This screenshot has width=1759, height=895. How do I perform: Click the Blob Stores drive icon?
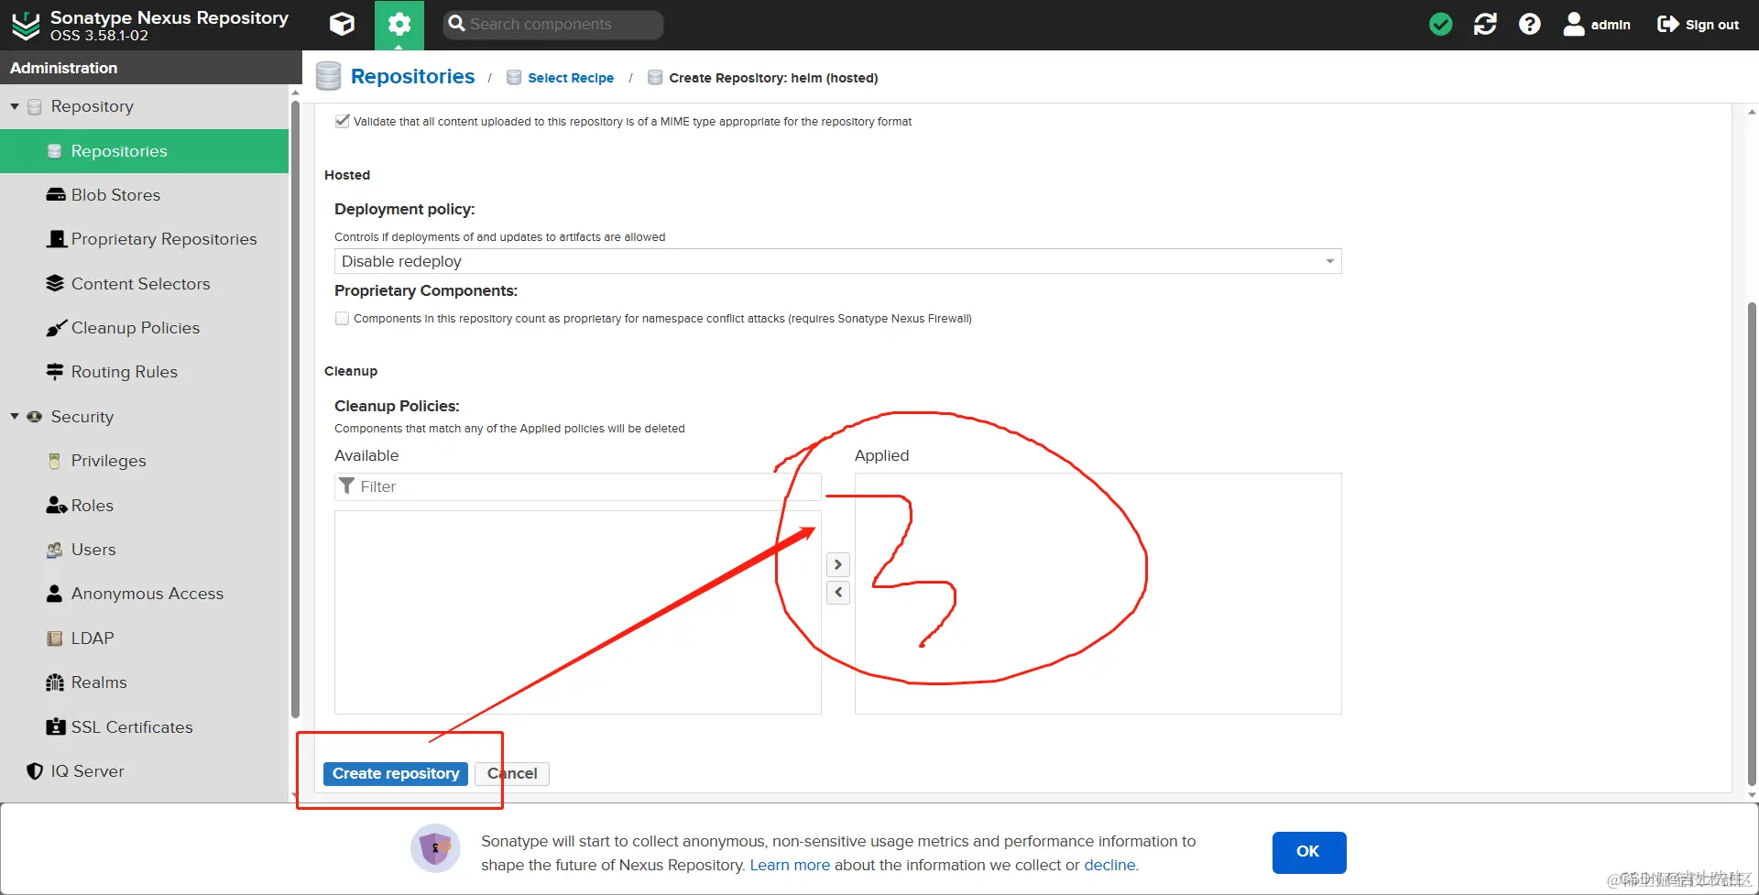click(x=55, y=195)
